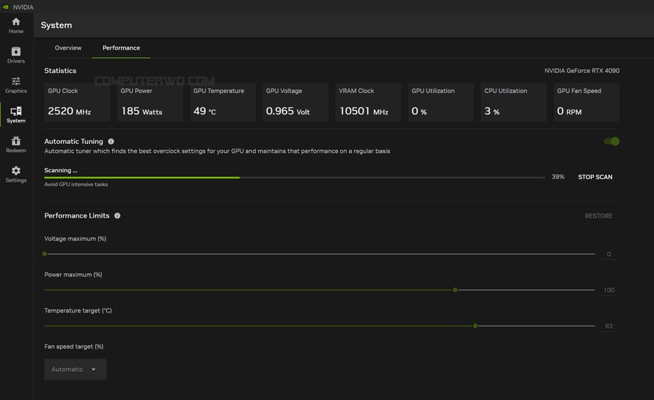The width and height of the screenshot is (654, 400).
Task: Turn off the Automatic Tuning switch
Action: click(611, 141)
